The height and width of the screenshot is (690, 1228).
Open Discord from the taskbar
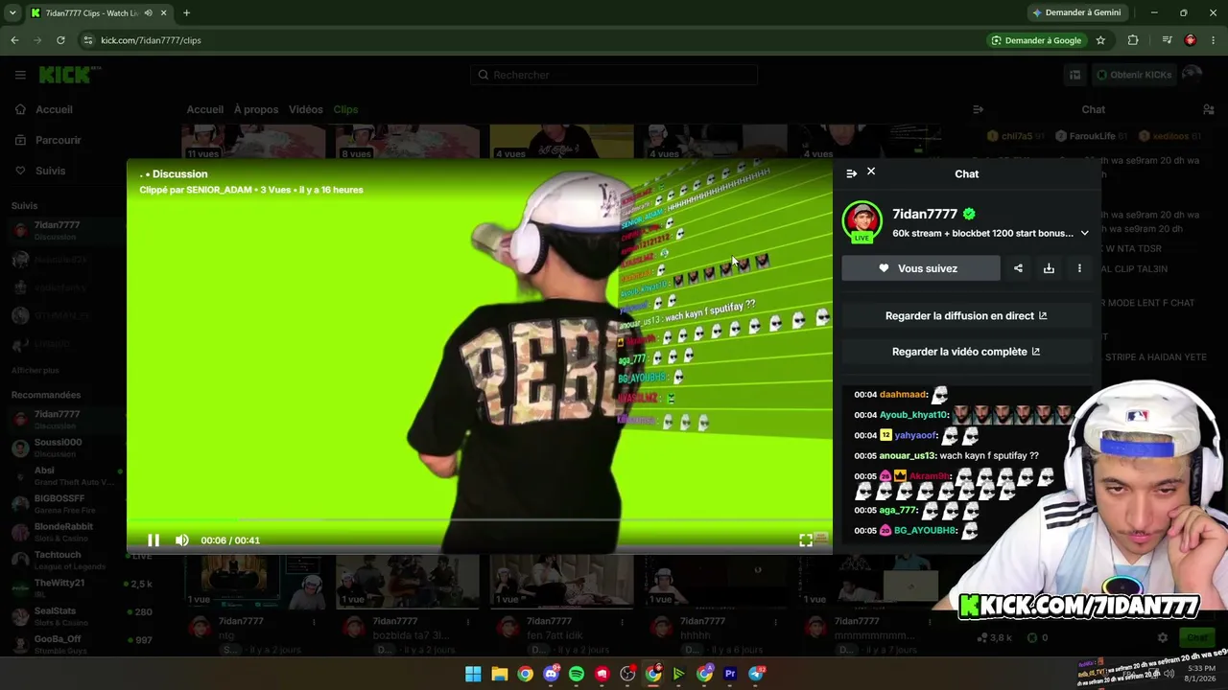coord(551,674)
